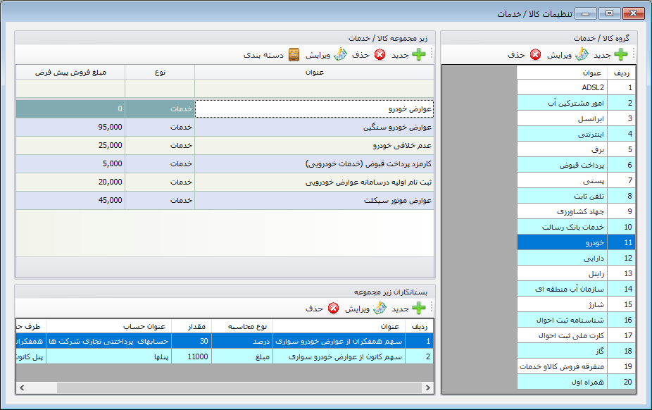652x410 pixels.
Task: Select the ایرانسل group row
Action: [576, 118]
